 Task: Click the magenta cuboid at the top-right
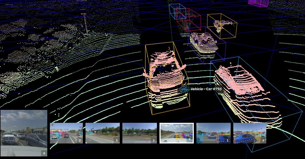point(258,3)
